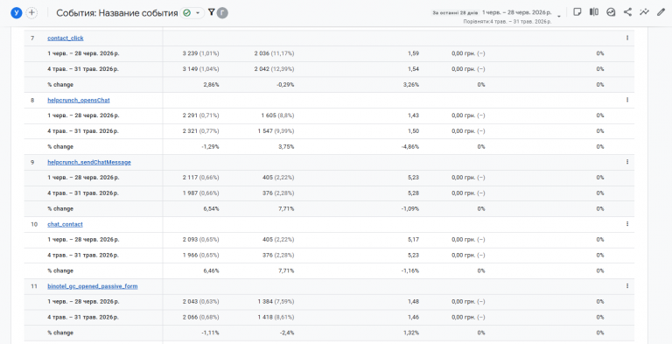Select value 2 043 for binotel_gc_opened_passive_form
Image resolution: width=672 pixels, height=344 pixels.
(190, 301)
